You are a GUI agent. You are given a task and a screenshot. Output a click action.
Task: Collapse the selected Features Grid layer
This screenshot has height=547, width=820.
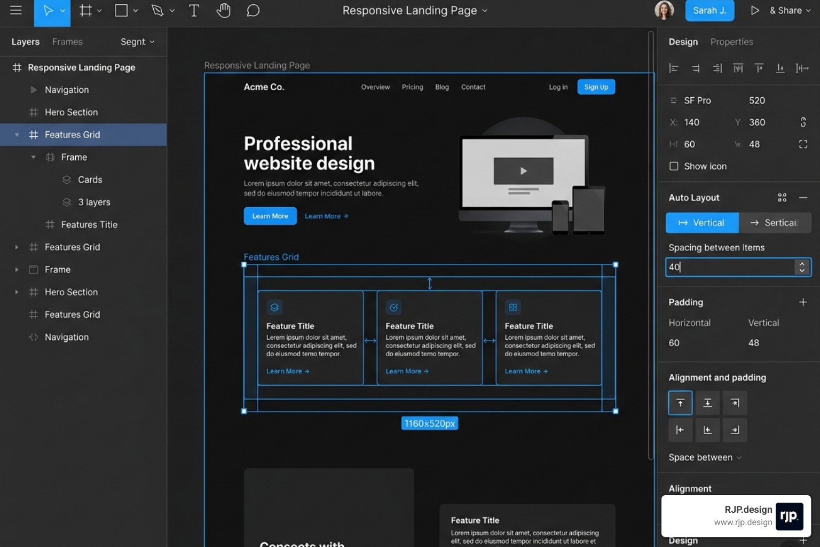pos(17,135)
